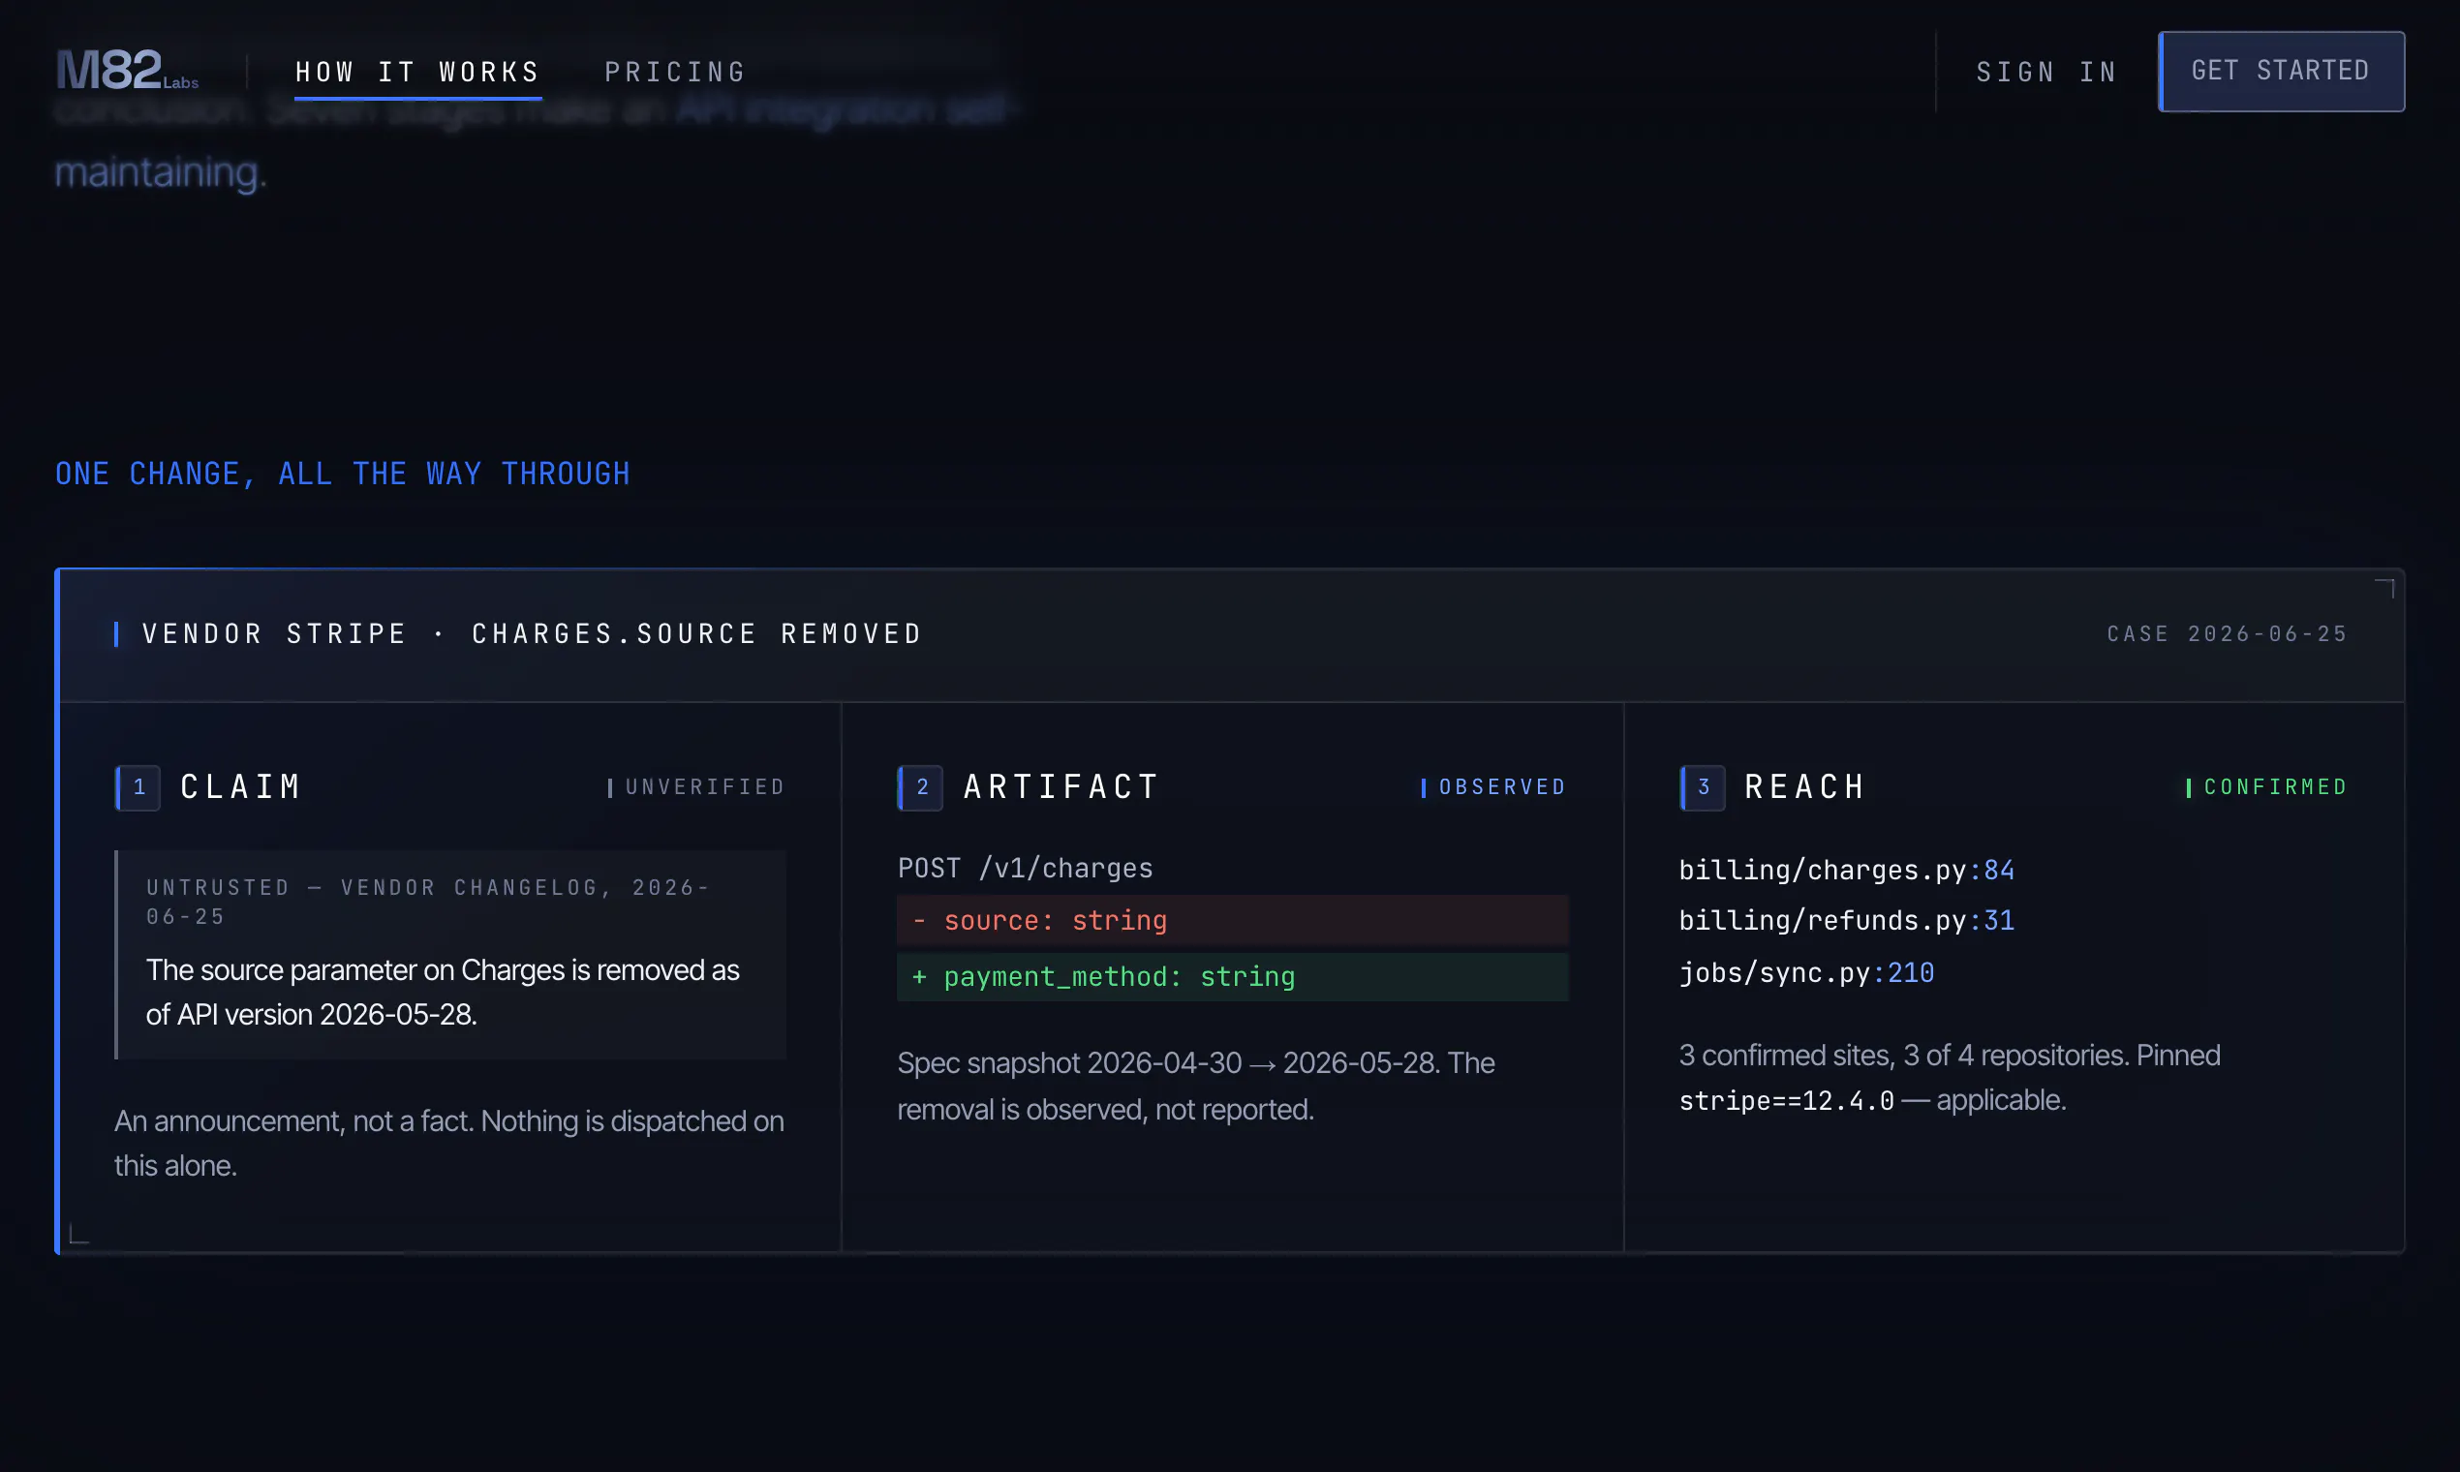Select the step 2 number badge
Viewport: 2460px width, 1472px height.
pyautogui.click(x=920, y=787)
